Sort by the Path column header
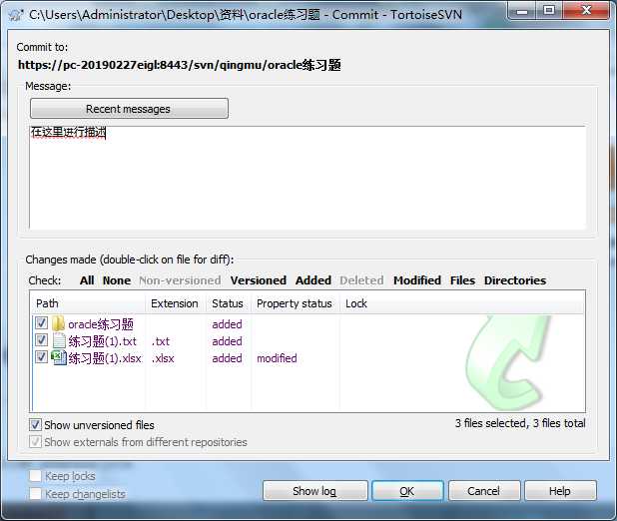The image size is (617, 521). pyautogui.click(x=87, y=303)
